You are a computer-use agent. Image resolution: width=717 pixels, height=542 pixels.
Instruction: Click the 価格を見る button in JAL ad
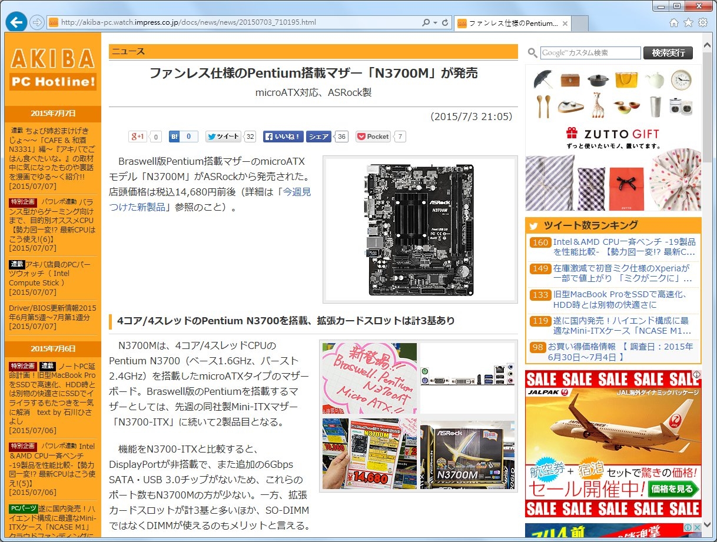pyautogui.click(x=673, y=489)
